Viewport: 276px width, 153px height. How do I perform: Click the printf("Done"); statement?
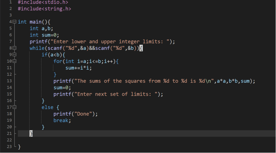(75, 114)
